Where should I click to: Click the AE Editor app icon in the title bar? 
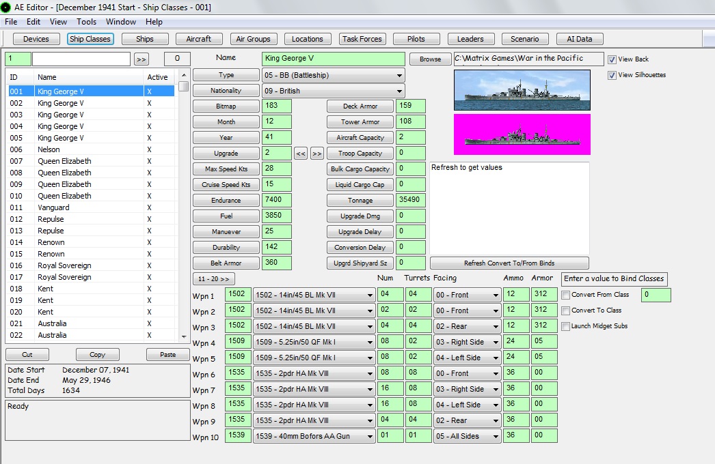(x=5, y=7)
